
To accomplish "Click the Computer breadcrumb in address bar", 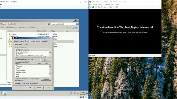I will (4, 24).
